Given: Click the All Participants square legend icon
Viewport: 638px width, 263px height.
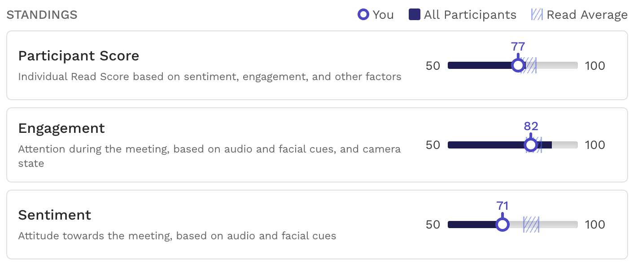Looking at the screenshot, I should click(x=415, y=15).
